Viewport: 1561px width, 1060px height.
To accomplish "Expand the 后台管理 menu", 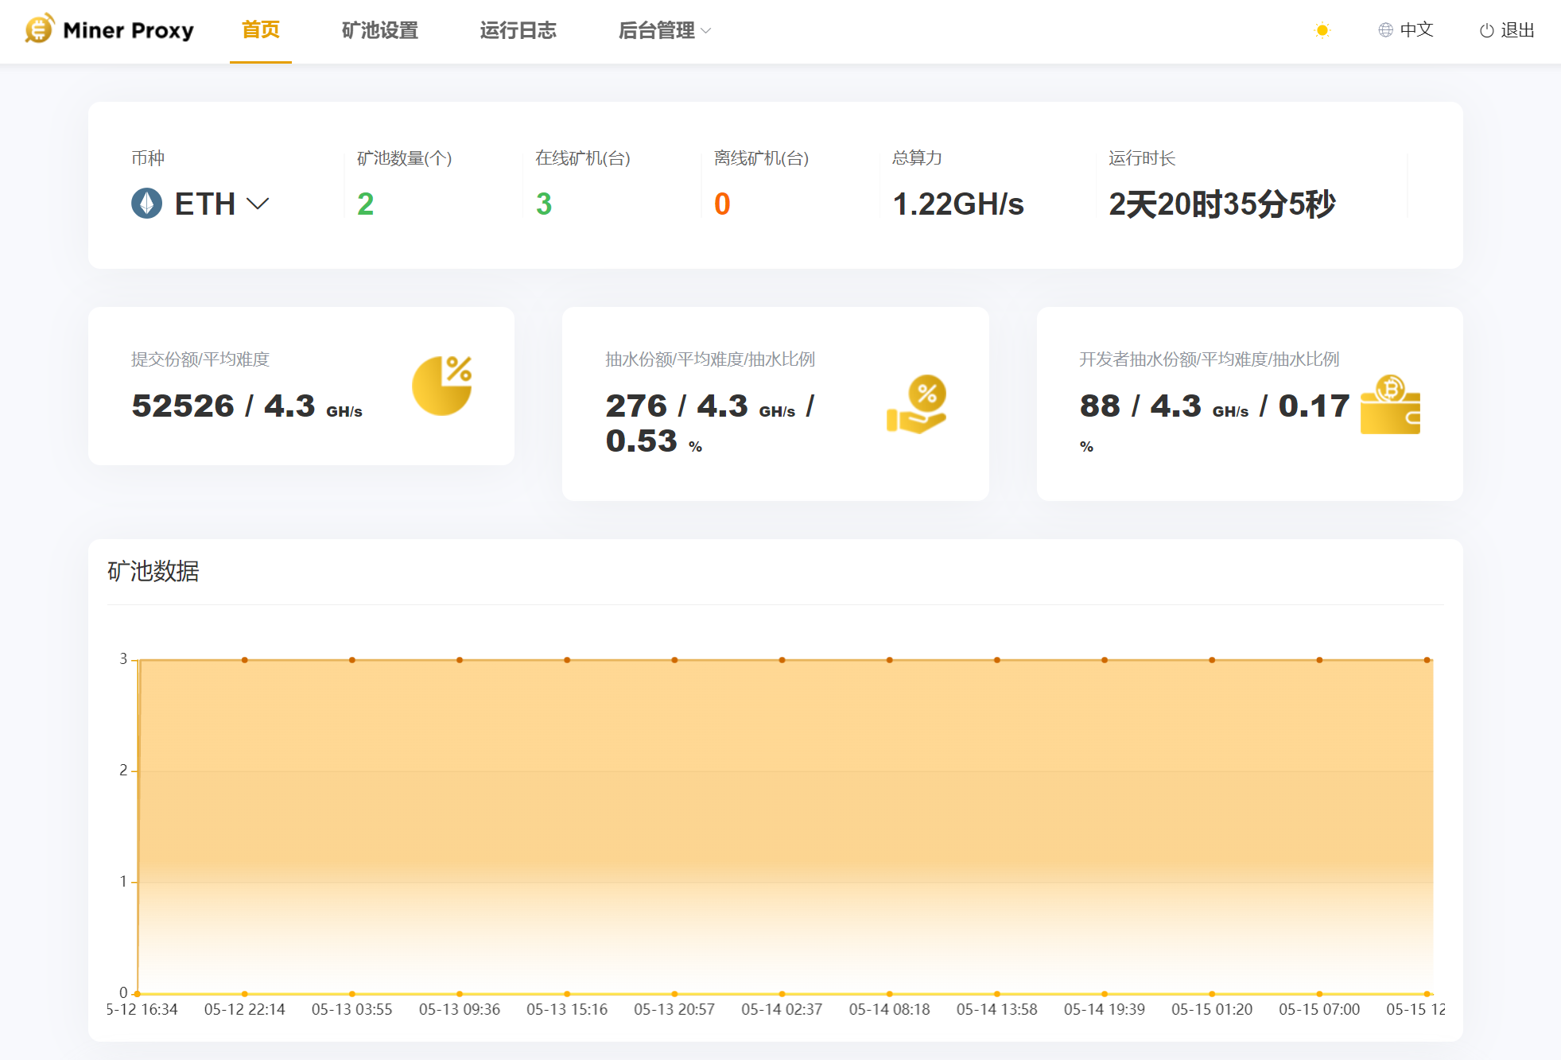I will pyautogui.click(x=664, y=30).
